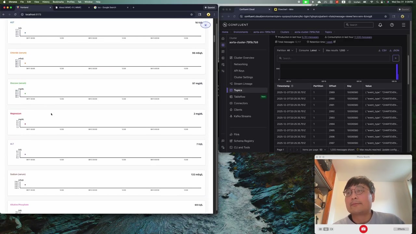Click the Timestamp column clock icon
Screen dimensions: 416x234
point(292,86)
